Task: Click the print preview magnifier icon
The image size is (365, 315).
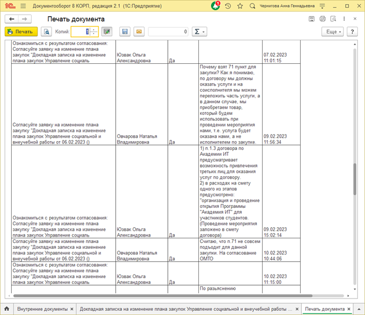Action: [47, 32]
